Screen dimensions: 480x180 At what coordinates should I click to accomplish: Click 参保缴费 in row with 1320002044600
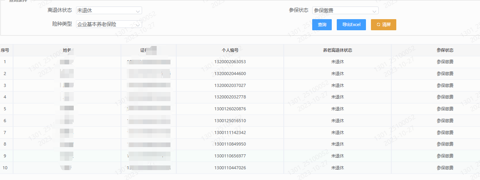[x=445, y=74]
